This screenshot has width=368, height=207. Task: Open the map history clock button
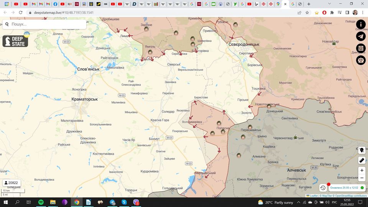[x=323, y=188]
